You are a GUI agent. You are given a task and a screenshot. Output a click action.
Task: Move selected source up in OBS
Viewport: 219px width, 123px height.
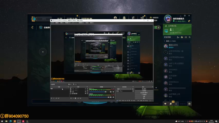(78, 98)
